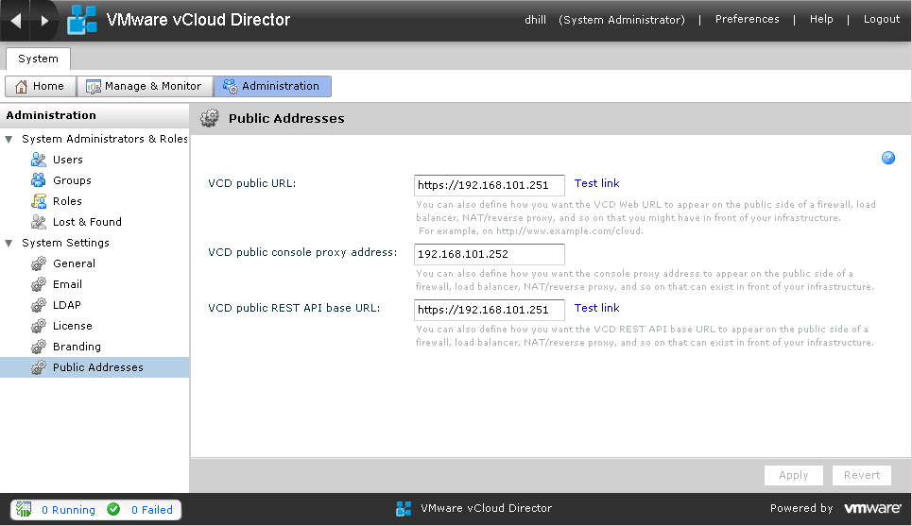912x526 pixels.
Task: Select Roles in the sidebar
Action: pyautogui.click(x=67, y=201)
